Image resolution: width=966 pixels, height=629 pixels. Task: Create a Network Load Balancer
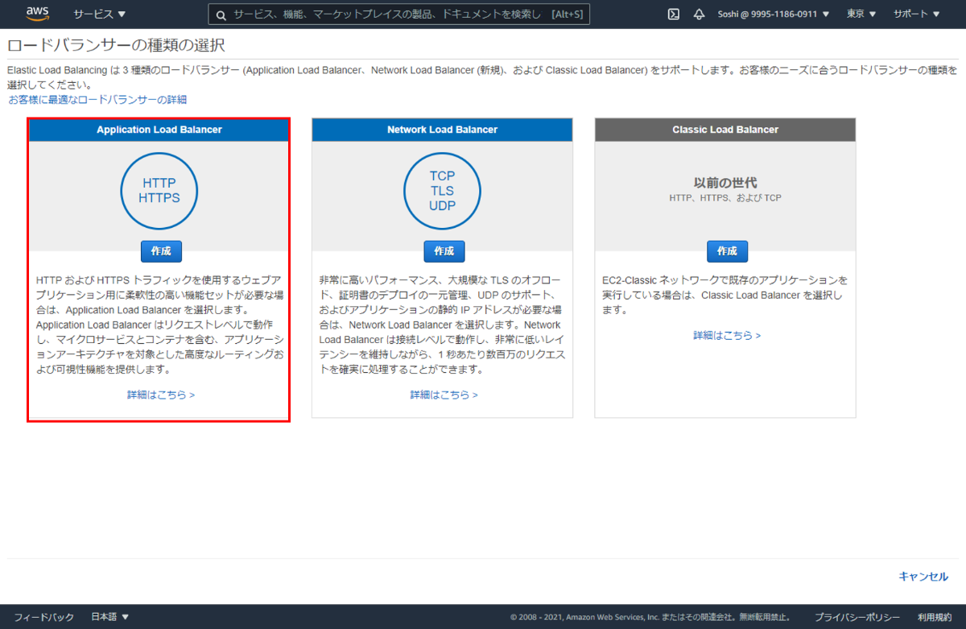pos(444,250)
